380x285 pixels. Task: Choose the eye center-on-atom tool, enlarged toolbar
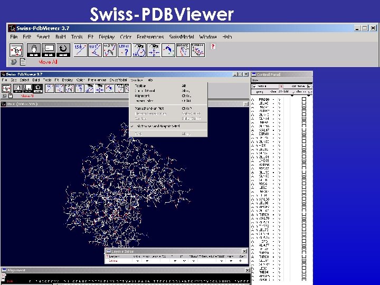[154, 50]
